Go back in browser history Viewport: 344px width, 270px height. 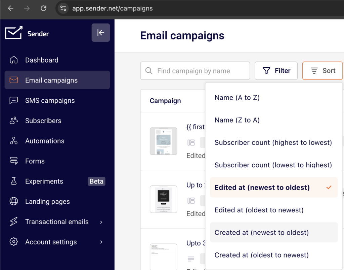(x=10, y=8)
